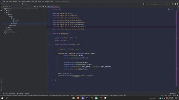Open the File menu
The image size is (179, 100).
pyautogui.click(x=4, y=1)
